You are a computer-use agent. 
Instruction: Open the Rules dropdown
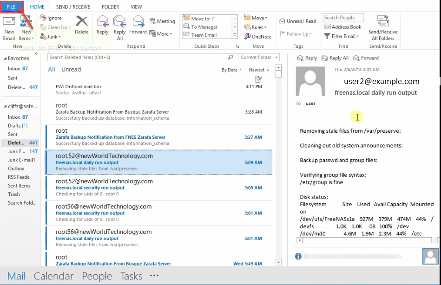pyautogui.click(x=256, y=27)
